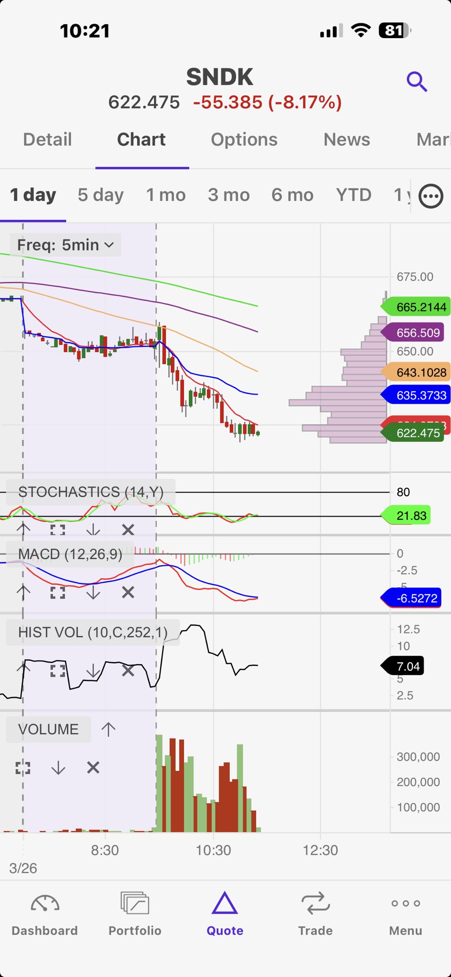This screenshot has height=977, width=451.
Task: Select the Quote triangle icon in bottom bar
Action: tap(225, 903)
